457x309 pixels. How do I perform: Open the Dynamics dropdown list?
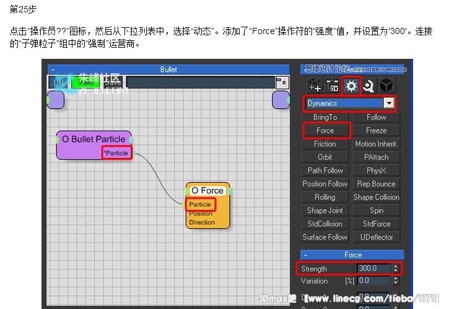(388, 103)
